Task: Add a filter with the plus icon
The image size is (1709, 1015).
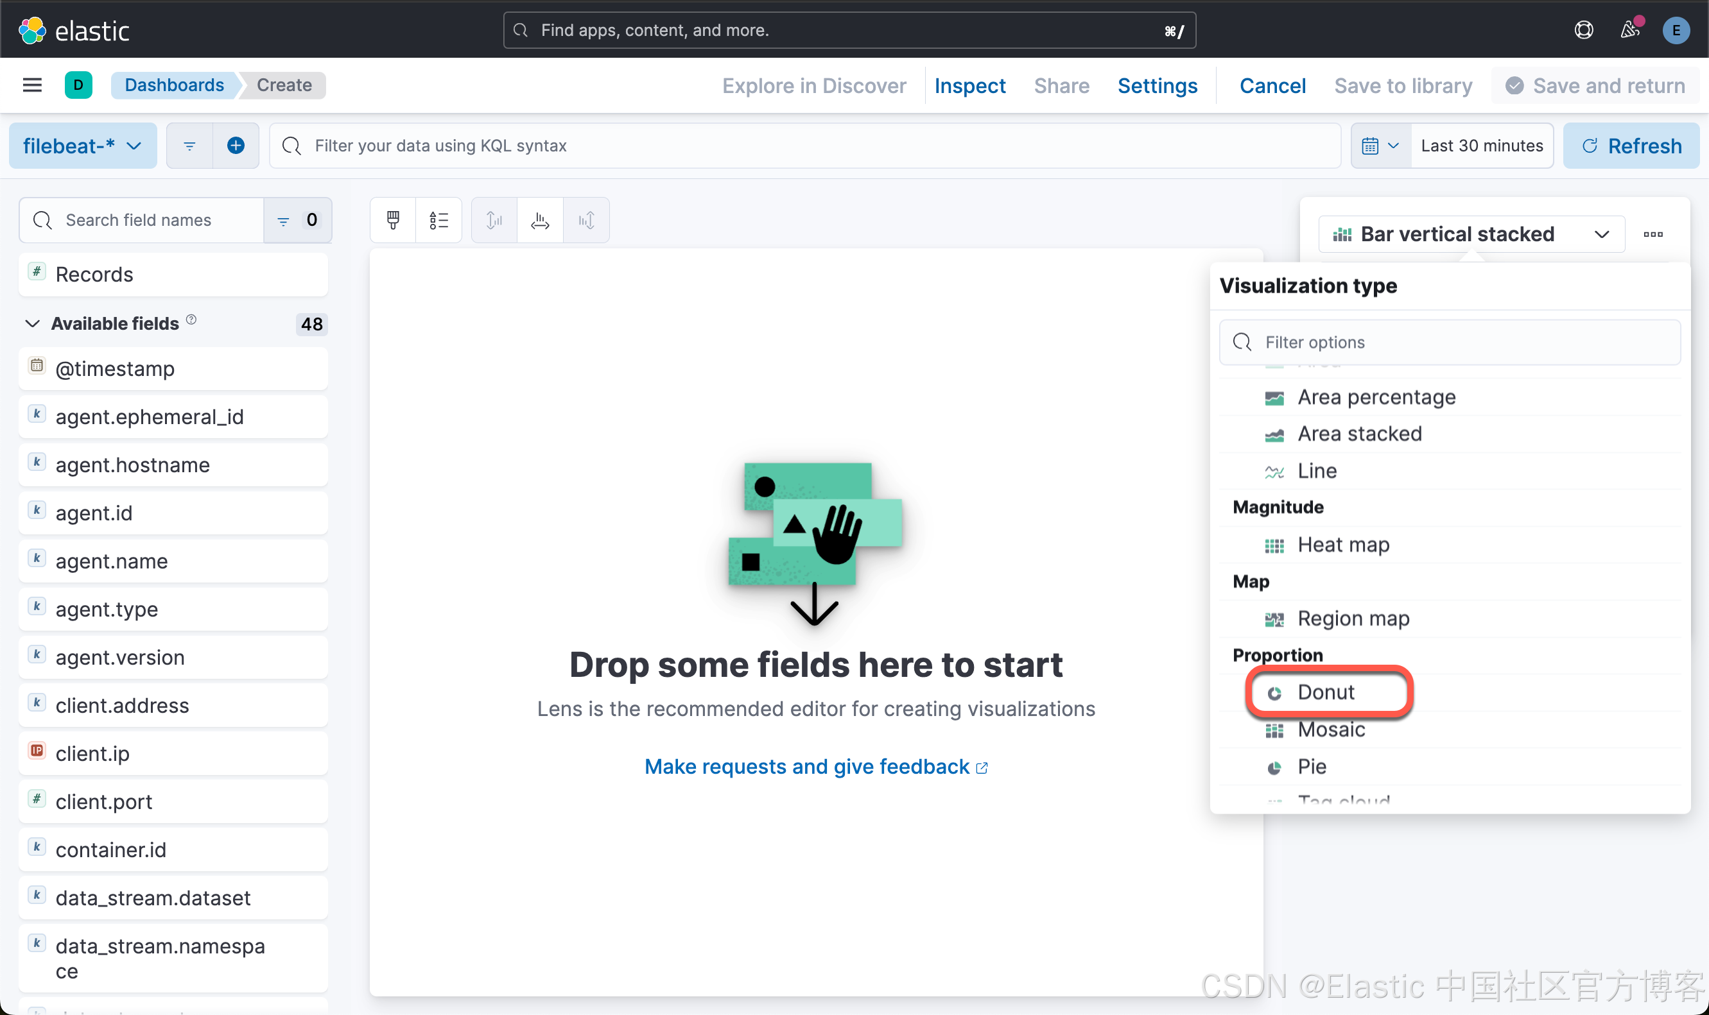Action: (236, 146)
